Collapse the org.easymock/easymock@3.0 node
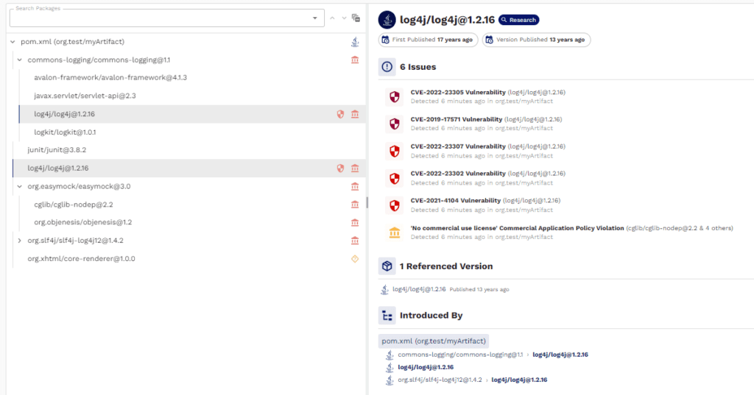 (20, 186)
